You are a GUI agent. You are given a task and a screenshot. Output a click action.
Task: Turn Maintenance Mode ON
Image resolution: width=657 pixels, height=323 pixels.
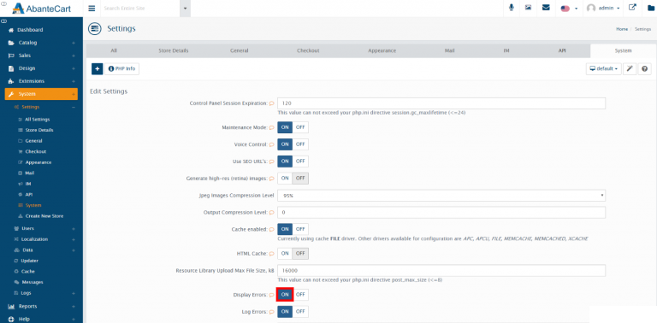(x=285, y=127)
